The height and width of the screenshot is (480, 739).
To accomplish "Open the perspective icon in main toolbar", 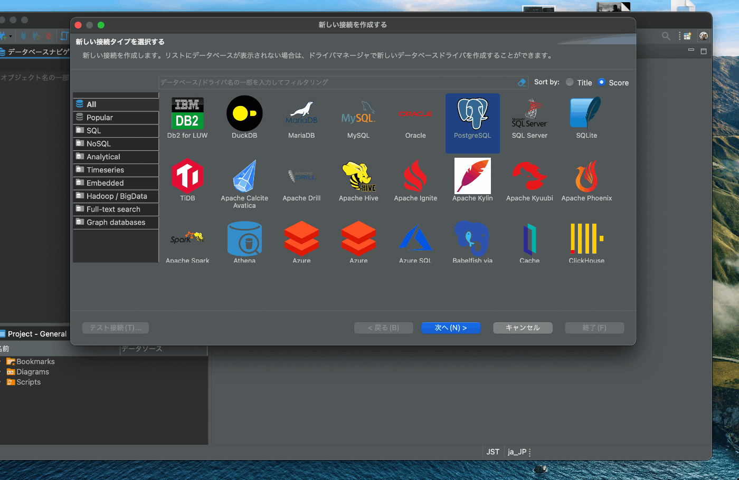I will [687, 36].
